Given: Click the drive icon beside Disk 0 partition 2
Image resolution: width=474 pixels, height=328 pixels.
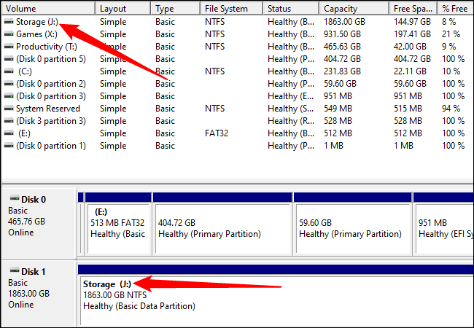Looking at the screenshot, I should pos(9,84).
